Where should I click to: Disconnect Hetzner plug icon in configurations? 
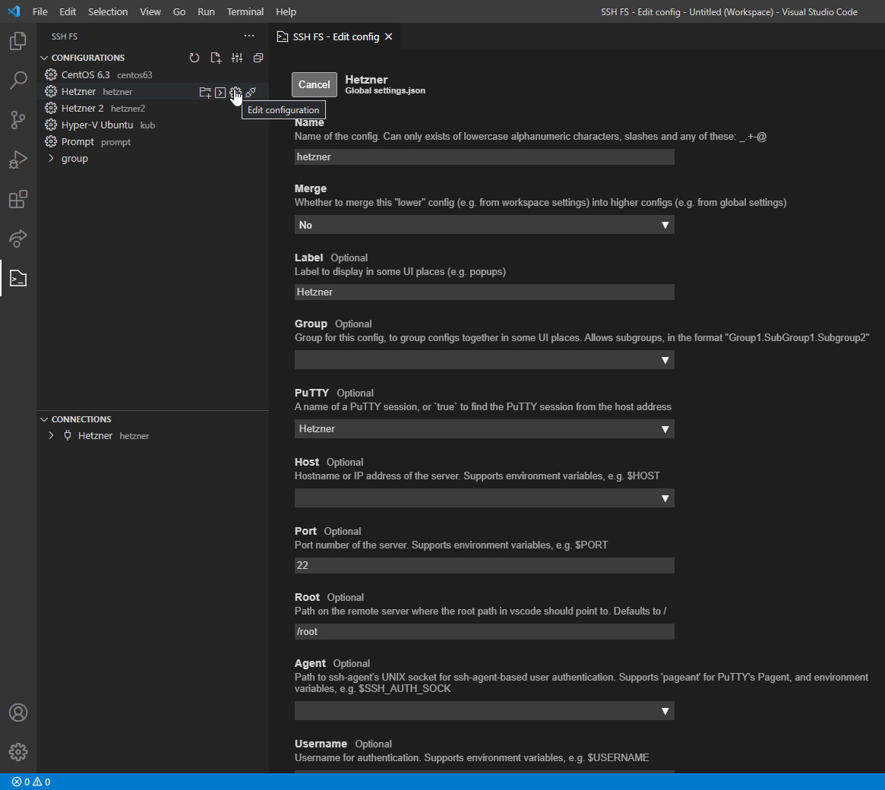[251, 92]
